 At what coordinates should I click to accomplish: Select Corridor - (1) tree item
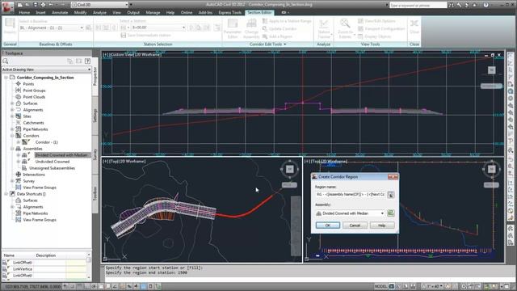point(47,142)
